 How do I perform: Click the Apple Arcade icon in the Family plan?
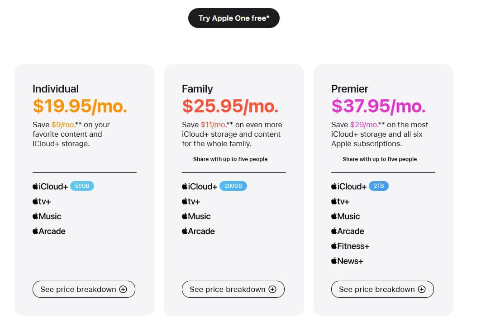184,231
